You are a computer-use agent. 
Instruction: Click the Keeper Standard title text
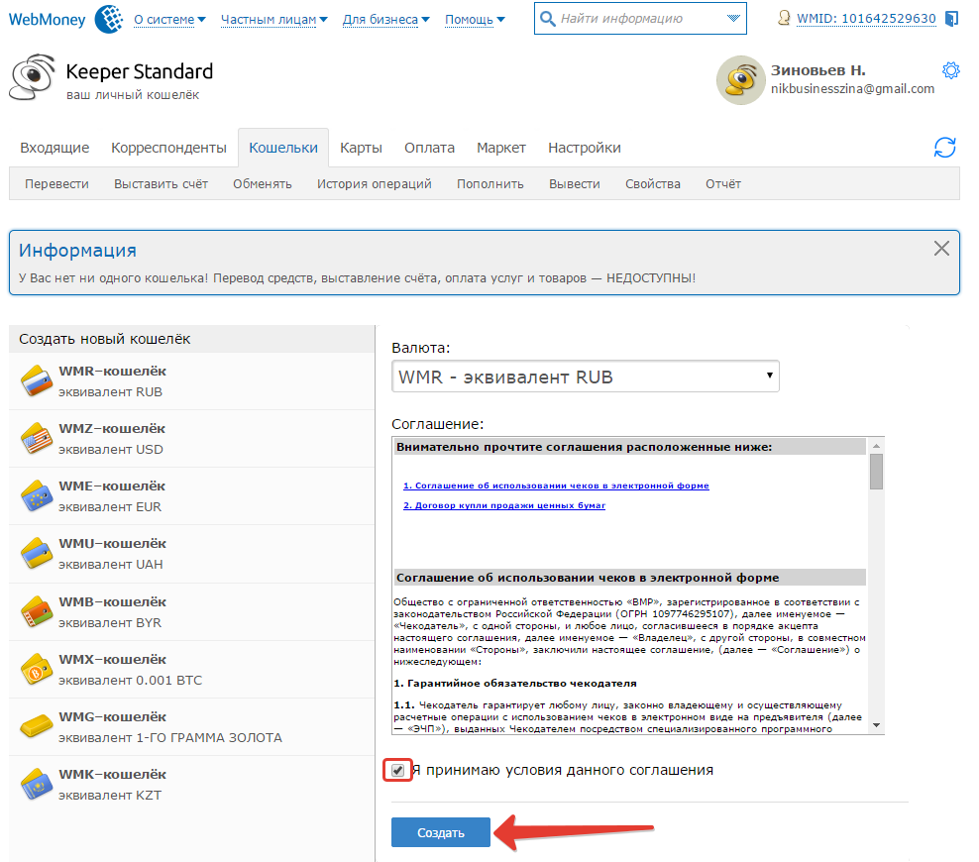tap(140, 71)
